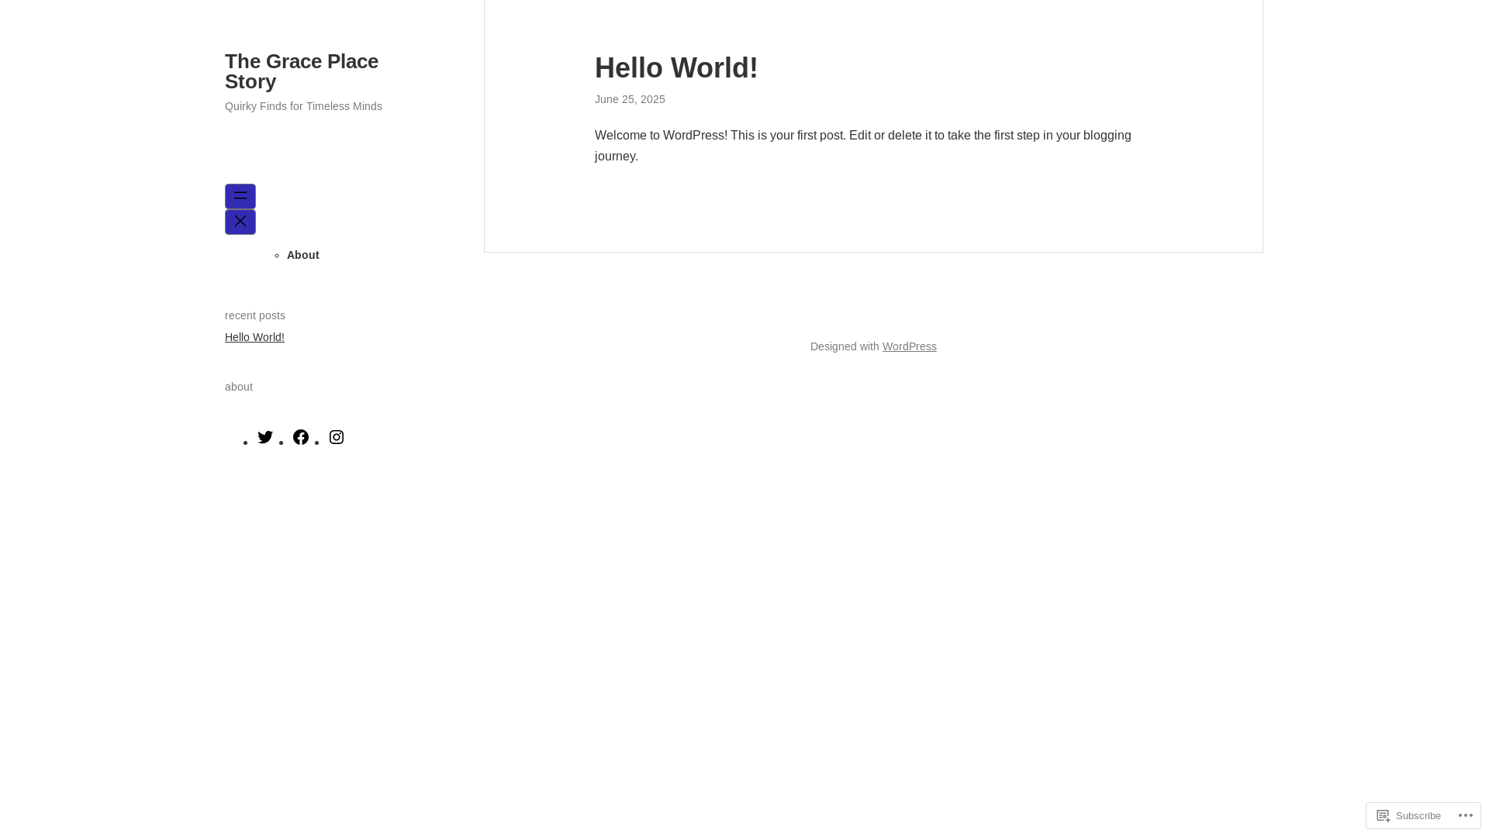Open the Facebook social link

pyautogui.click(x=301, y=437)
